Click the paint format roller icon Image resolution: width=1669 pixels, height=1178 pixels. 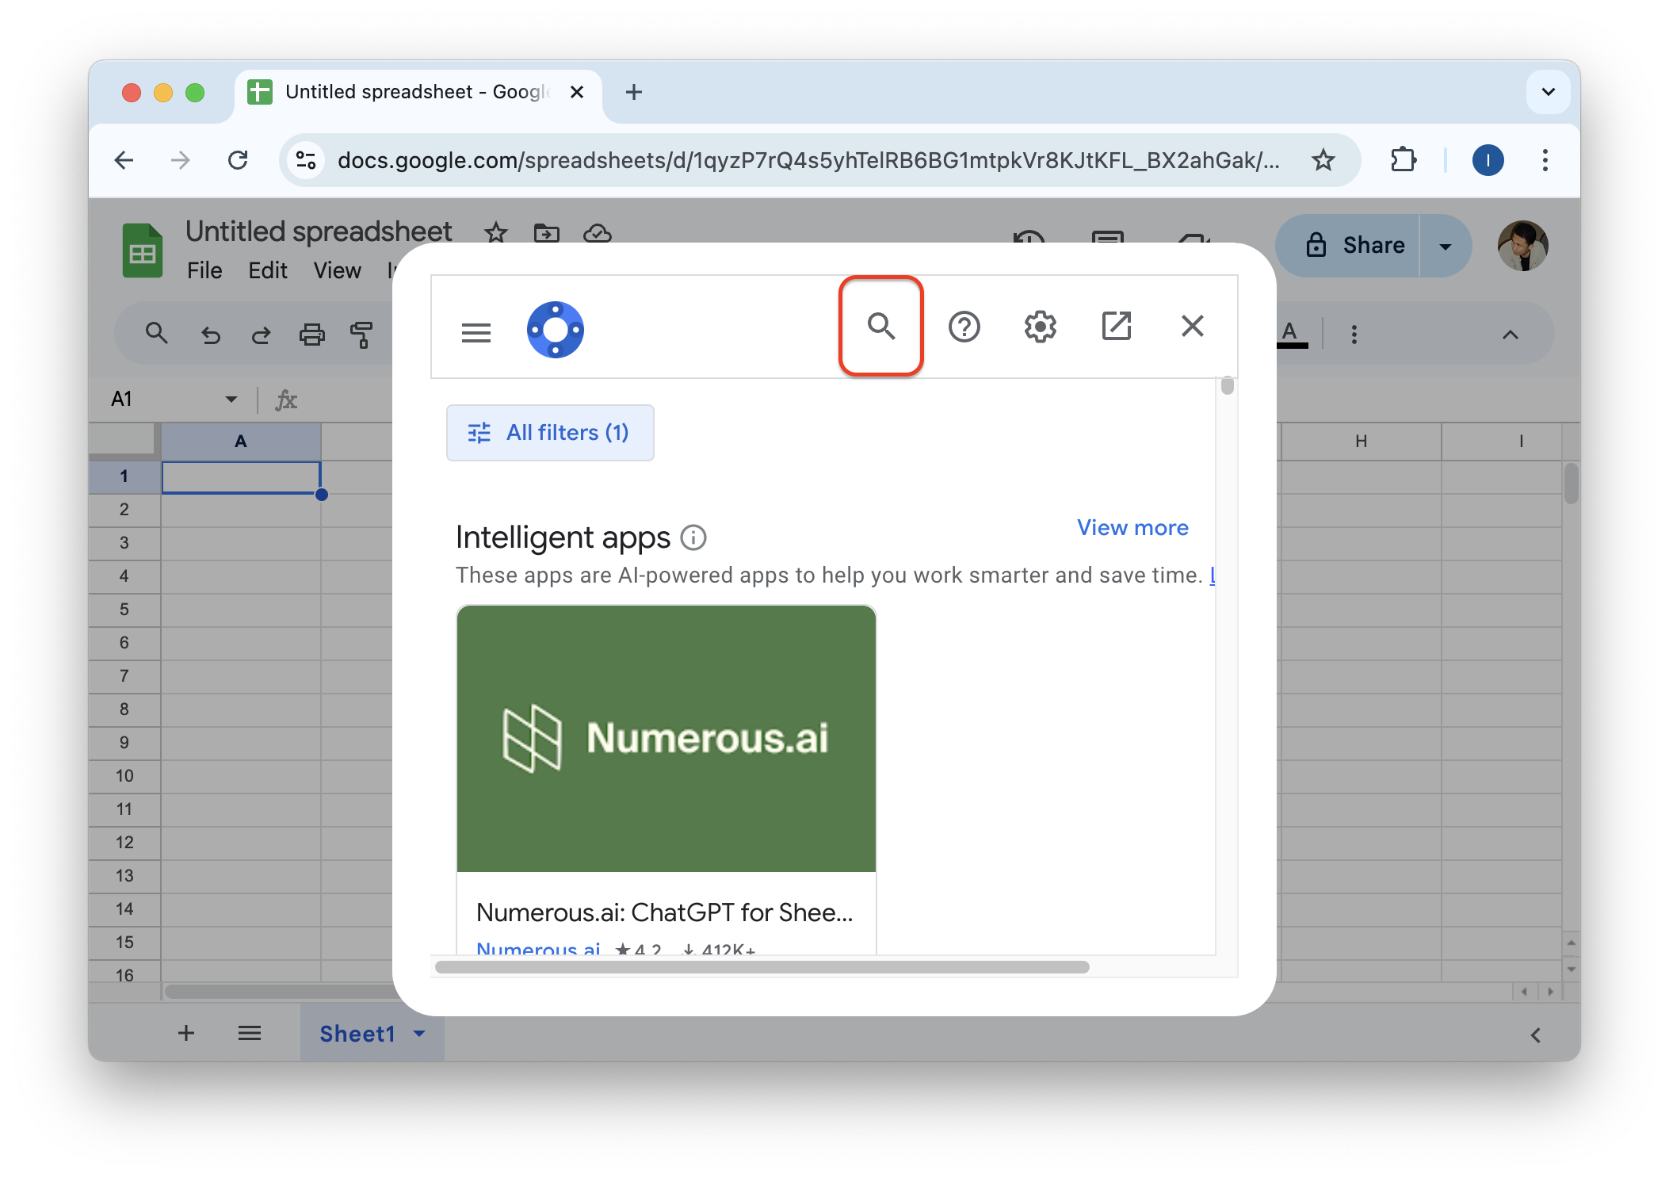361,335
